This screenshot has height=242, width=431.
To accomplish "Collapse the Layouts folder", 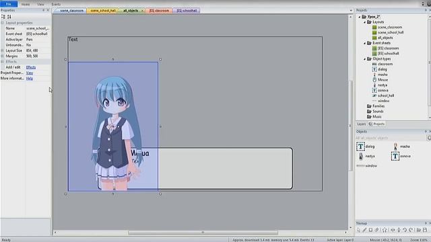I will 365,22.
